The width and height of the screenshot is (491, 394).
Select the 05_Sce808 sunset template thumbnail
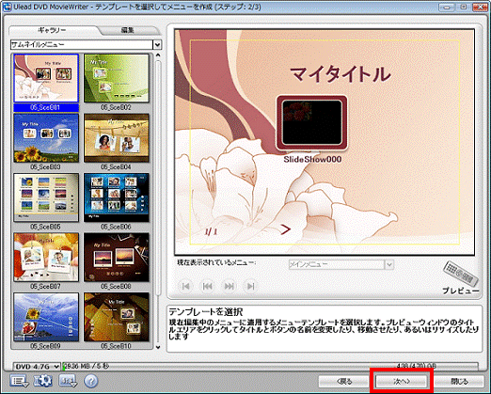pyautogui.click(x=117, y=258)
